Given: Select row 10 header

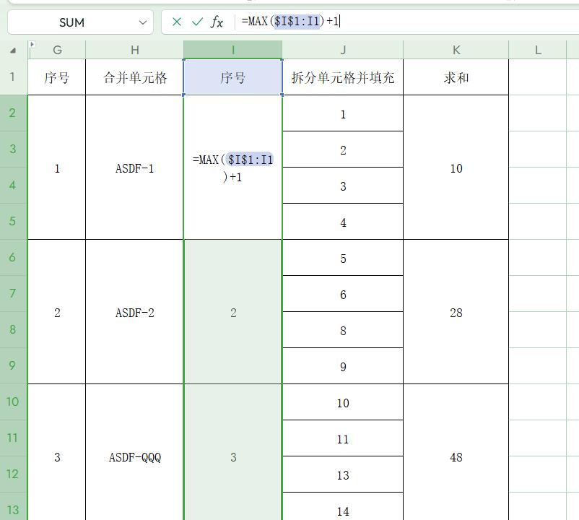Looking at the screenshot, I should point(13,402).
